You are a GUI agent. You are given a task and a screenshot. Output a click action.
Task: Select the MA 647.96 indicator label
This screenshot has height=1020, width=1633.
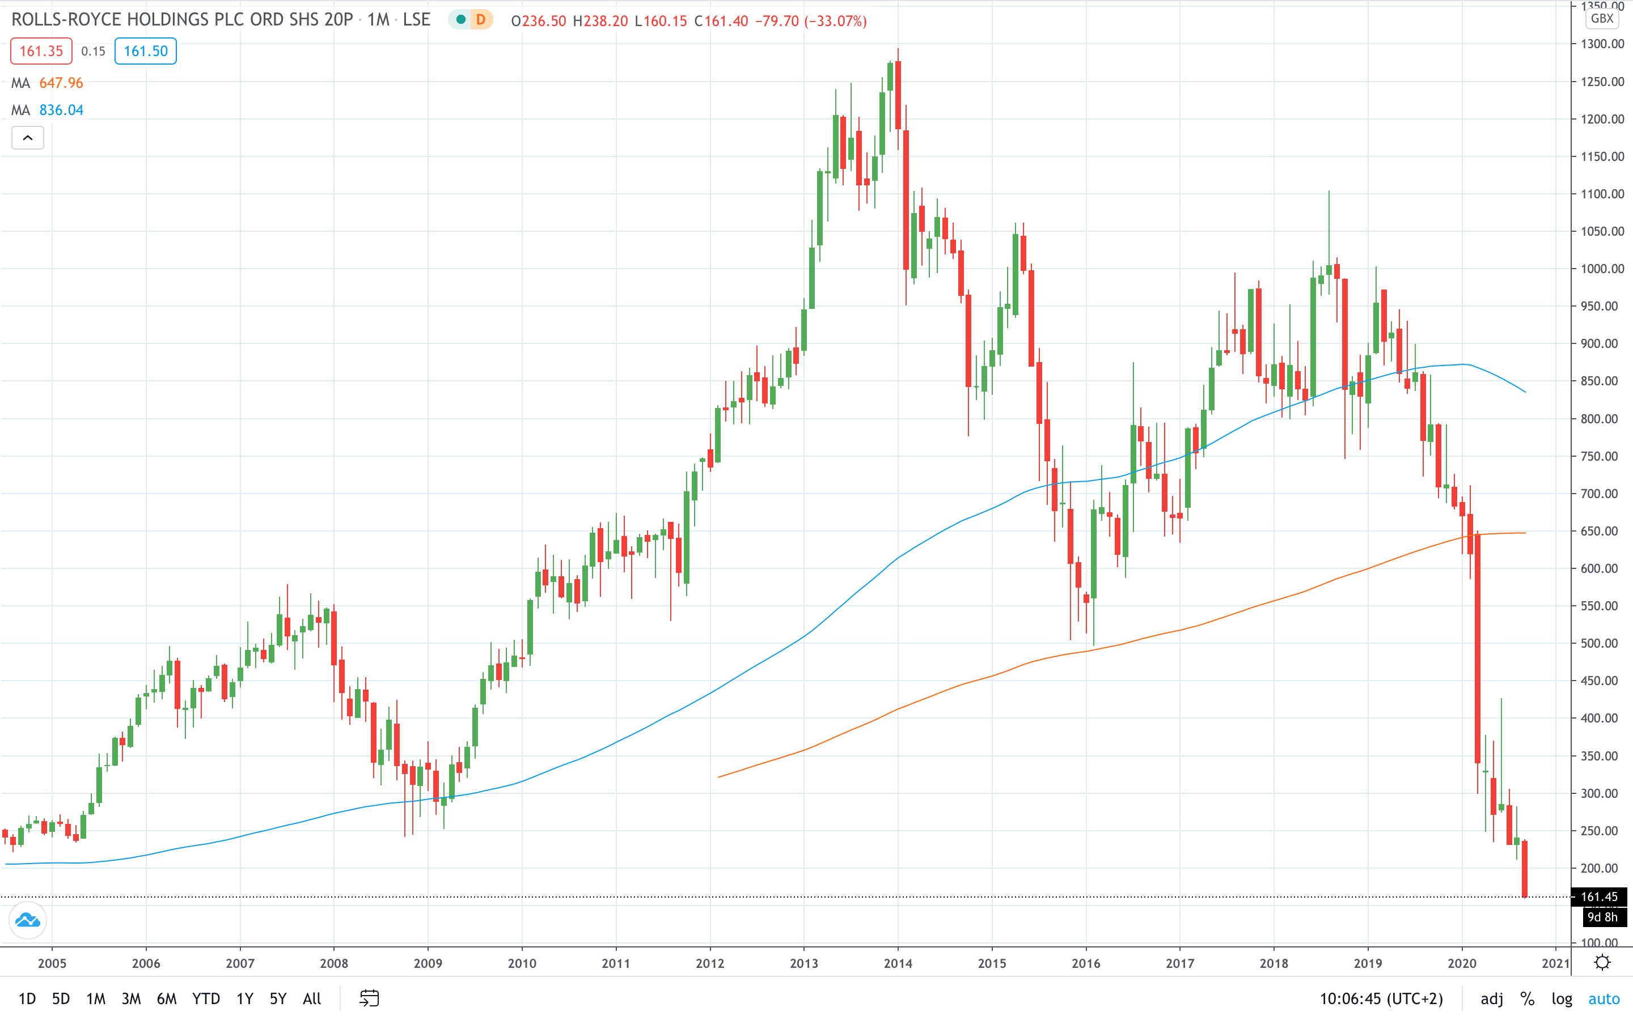[47, 83]
